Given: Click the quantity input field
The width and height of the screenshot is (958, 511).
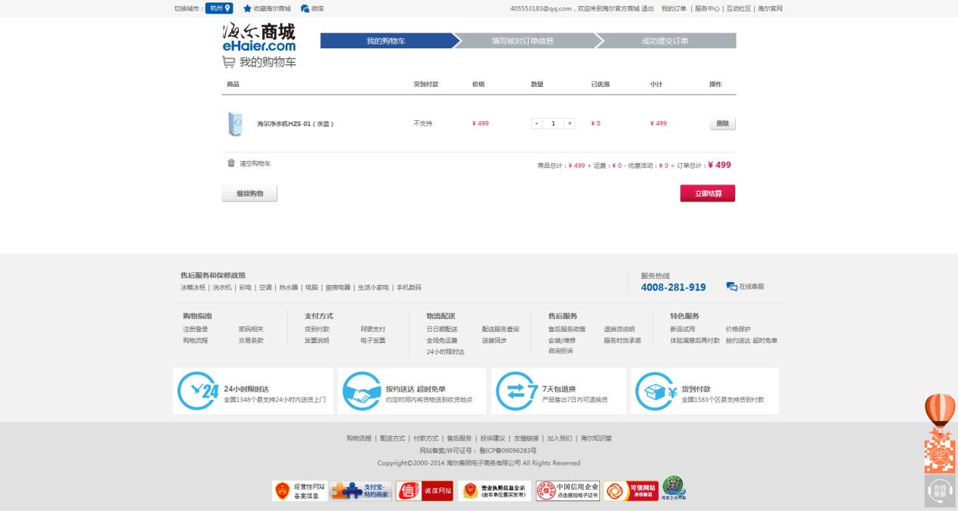Looking at the screenshot, I should click(x=553, y=123).
